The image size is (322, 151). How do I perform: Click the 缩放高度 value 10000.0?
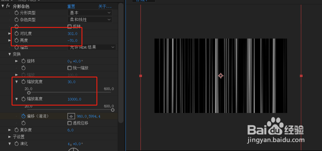click(x=74, y=99)
